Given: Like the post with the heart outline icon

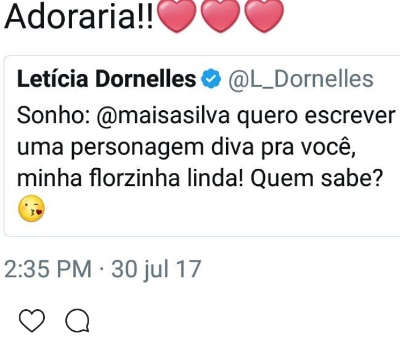Looking at the screenshot, I should [x=31, y=322].
